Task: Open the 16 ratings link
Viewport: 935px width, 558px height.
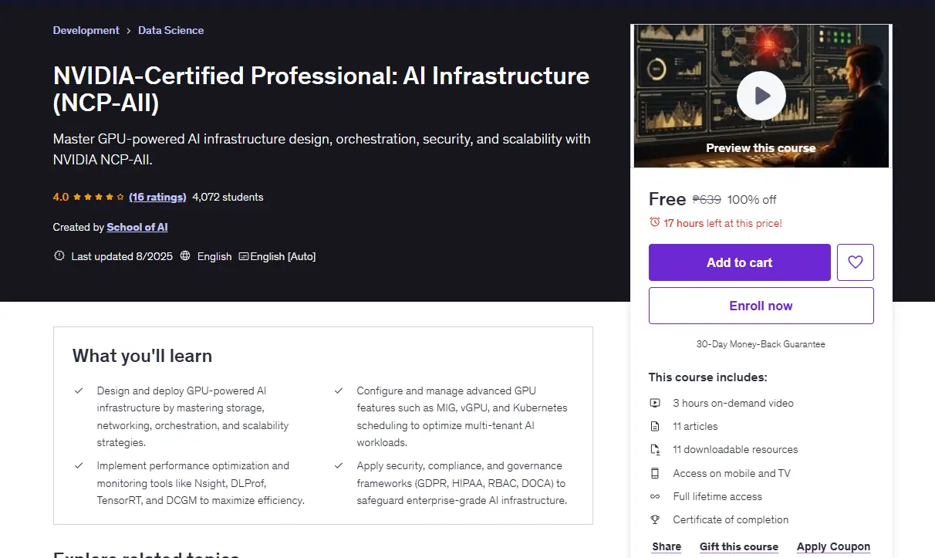Action: pyautogui.click(x=157, y=197)
